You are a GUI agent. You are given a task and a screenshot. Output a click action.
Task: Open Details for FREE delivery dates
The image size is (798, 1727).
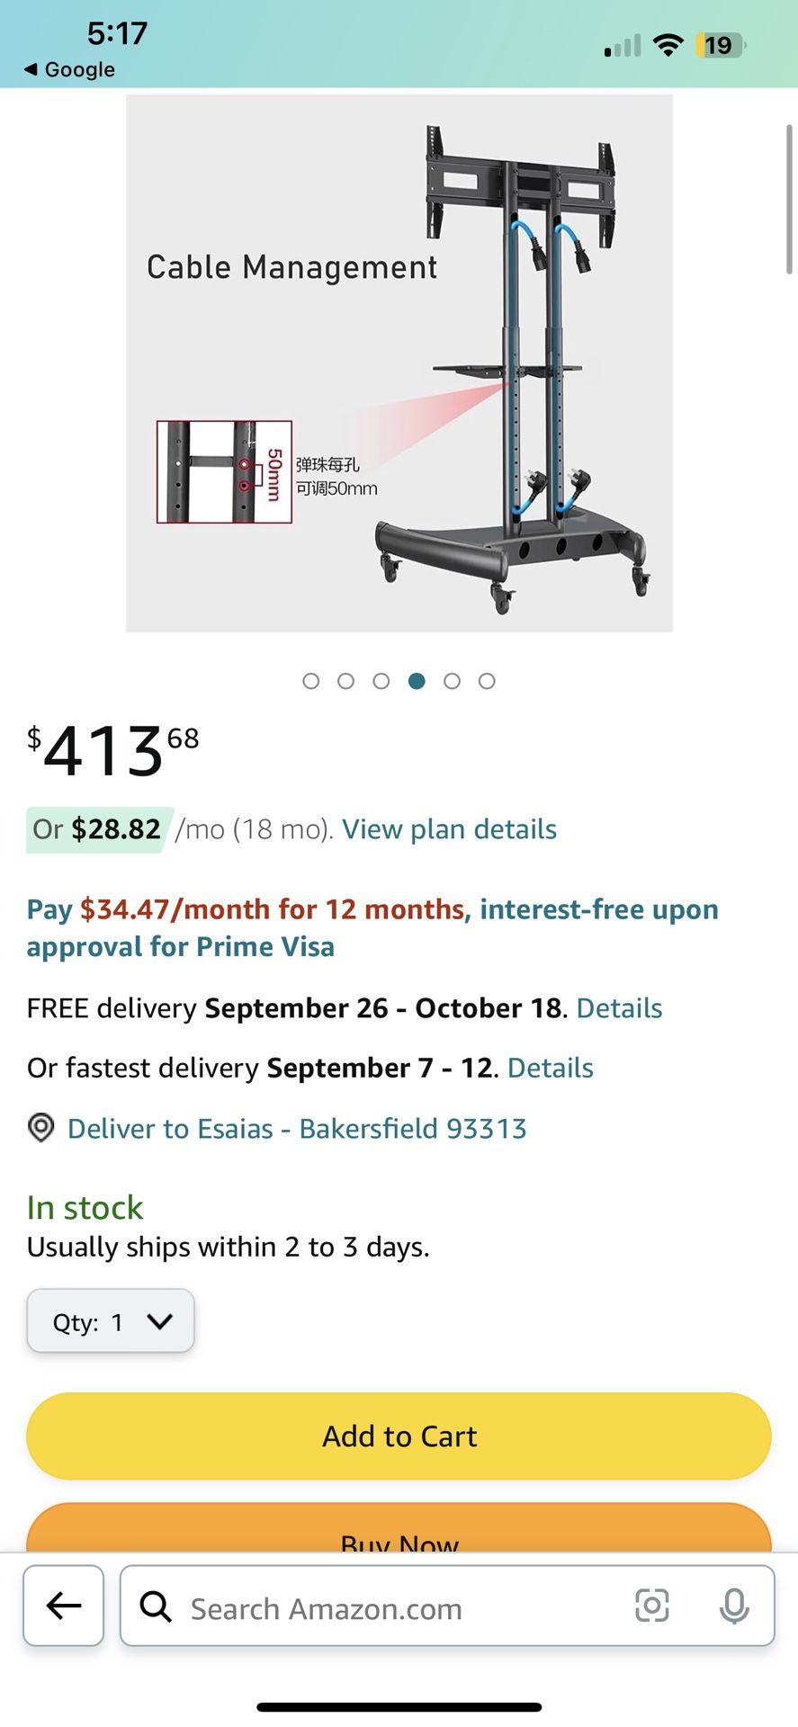(619, 1008)
